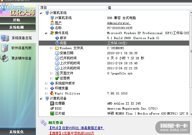This screenshot has width=192, height=135.
Task: Click the 已开机时间 clock icon
Action: click(x=57, y=58)
